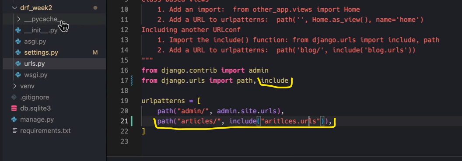This screenshot has width=462, height=161.
Task: Click the Python icon beside settings.py
Action: (18, 53)
